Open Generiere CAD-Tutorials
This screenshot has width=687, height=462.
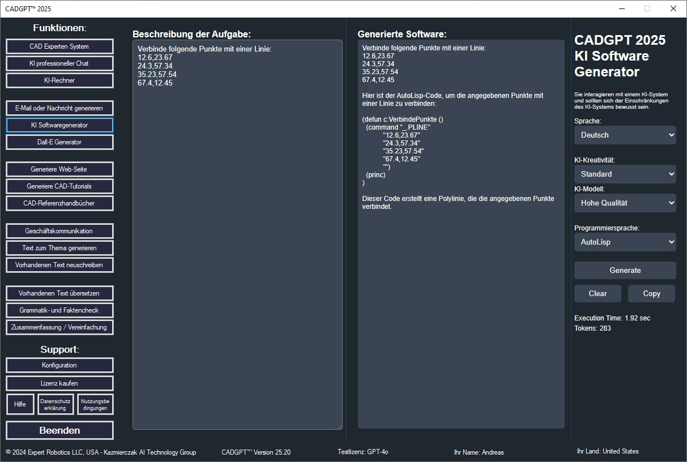point(59,186)
